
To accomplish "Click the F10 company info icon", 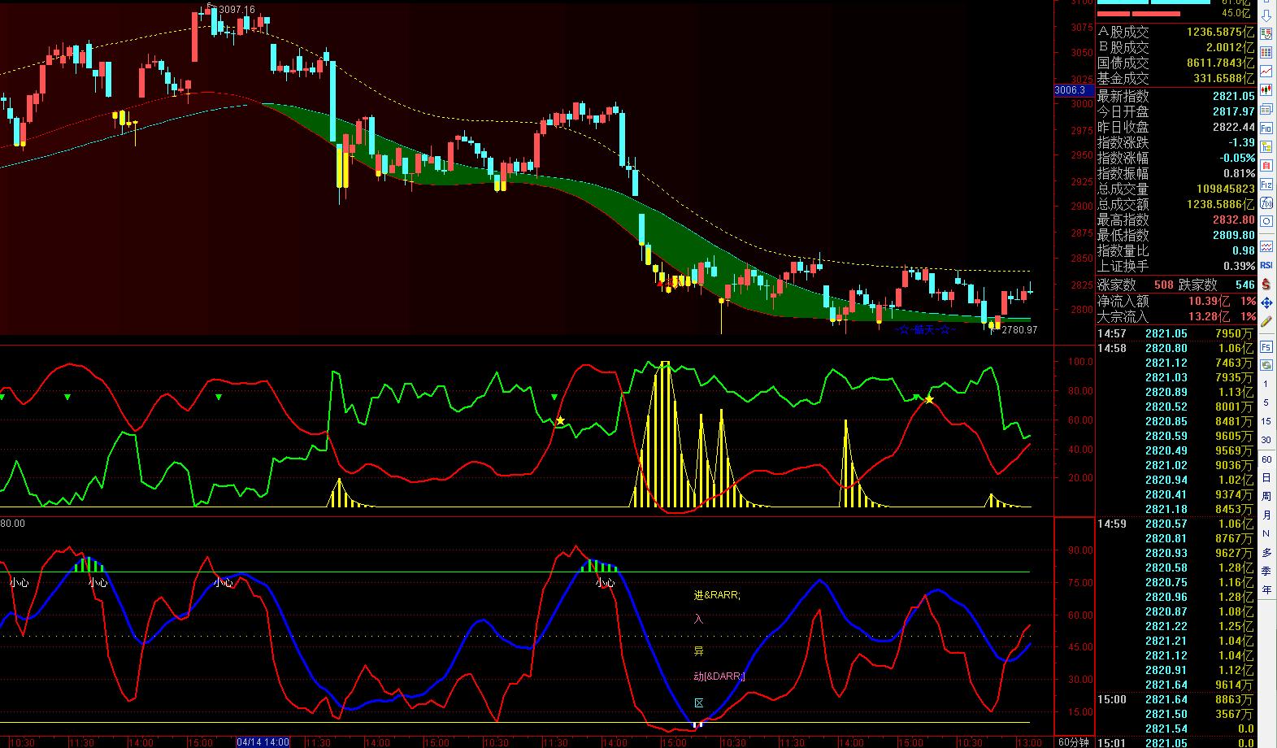I will coord(1266,128).
